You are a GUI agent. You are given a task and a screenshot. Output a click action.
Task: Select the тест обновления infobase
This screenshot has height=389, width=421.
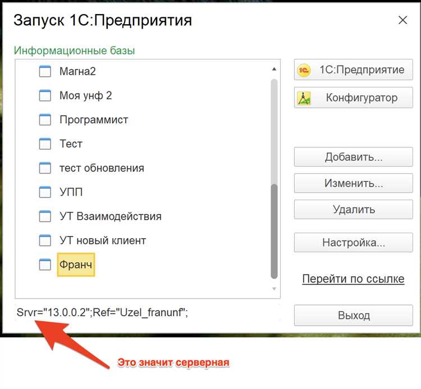point(102,168)
